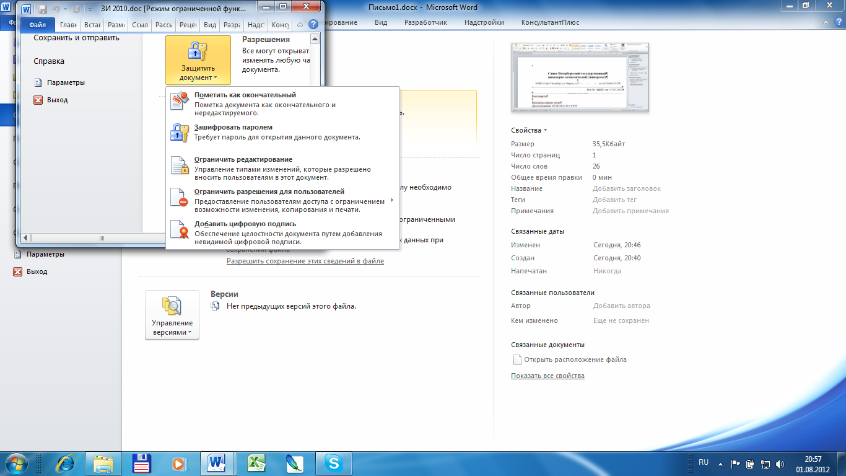Click Пометить как окончательный stamp icon
Image resolution: width=846 pixels, height=476 pixels.
(180, 100)
